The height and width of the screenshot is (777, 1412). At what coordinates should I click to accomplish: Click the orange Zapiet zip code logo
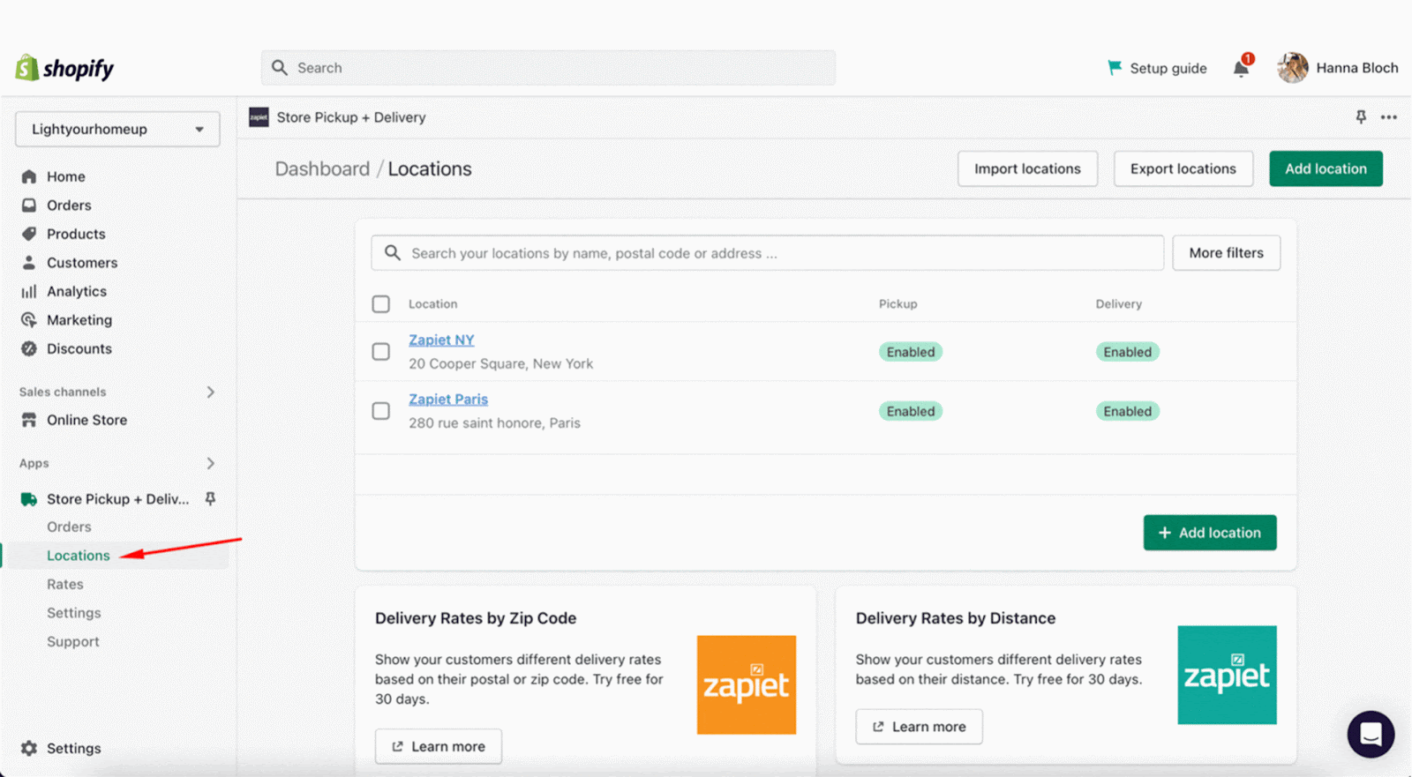(747, 685)
